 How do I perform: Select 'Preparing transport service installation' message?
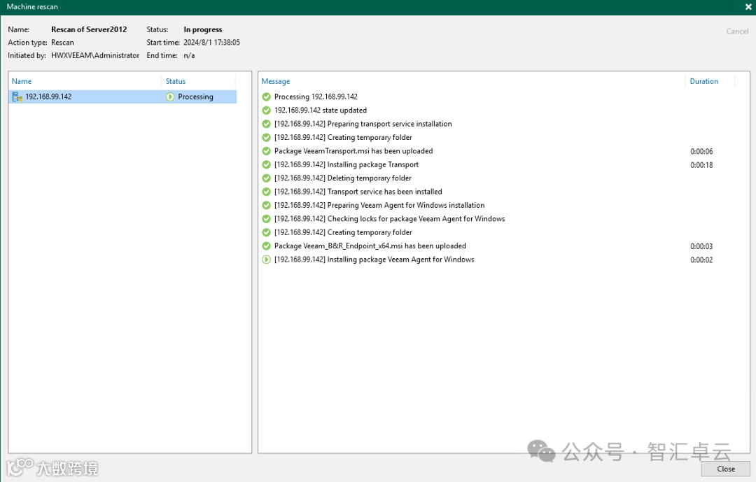[363, 124]
